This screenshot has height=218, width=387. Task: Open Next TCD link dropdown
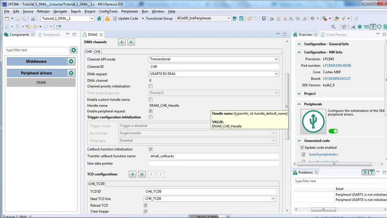tap(273, 199)
